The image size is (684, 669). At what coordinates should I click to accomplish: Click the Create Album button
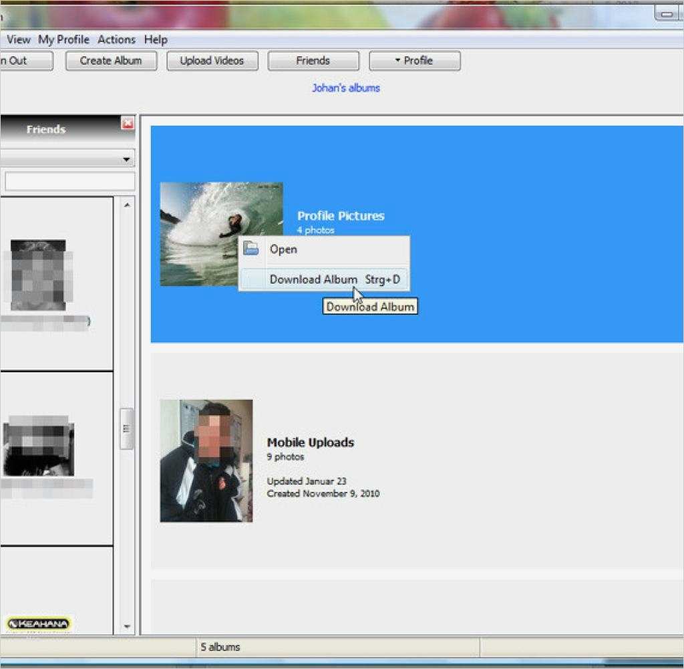click(111, 61)
